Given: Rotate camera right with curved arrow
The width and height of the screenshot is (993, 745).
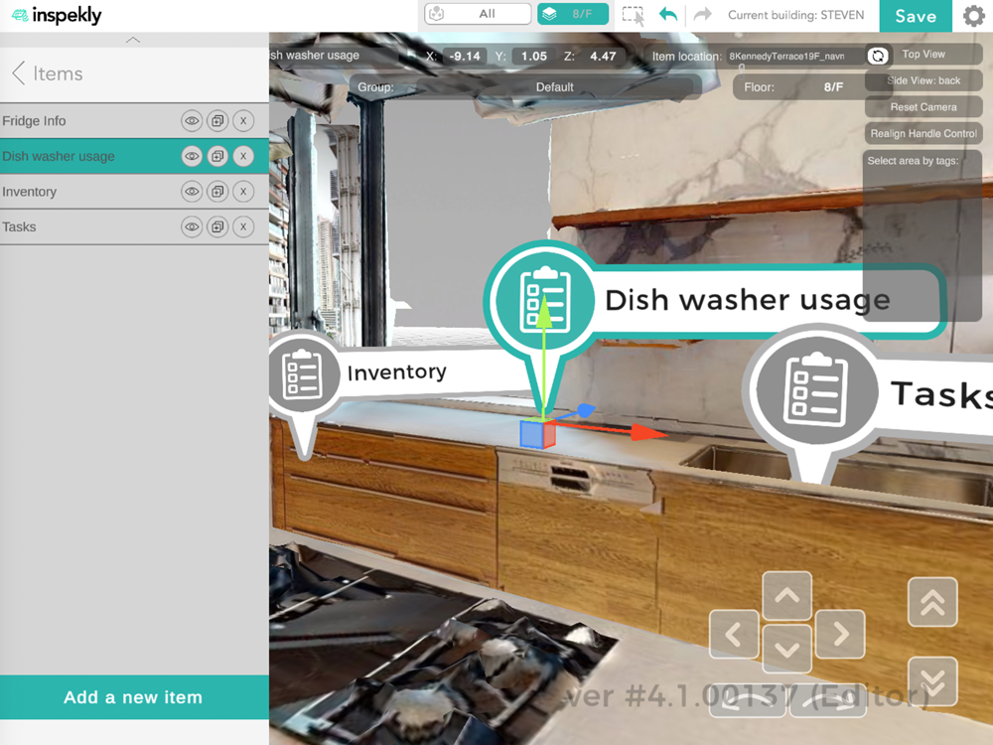Looking at the screenshot, I should click(x=828, y=700).
